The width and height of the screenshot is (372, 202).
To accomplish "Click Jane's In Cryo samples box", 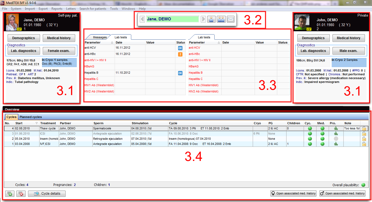I will (x=59, y=63).
